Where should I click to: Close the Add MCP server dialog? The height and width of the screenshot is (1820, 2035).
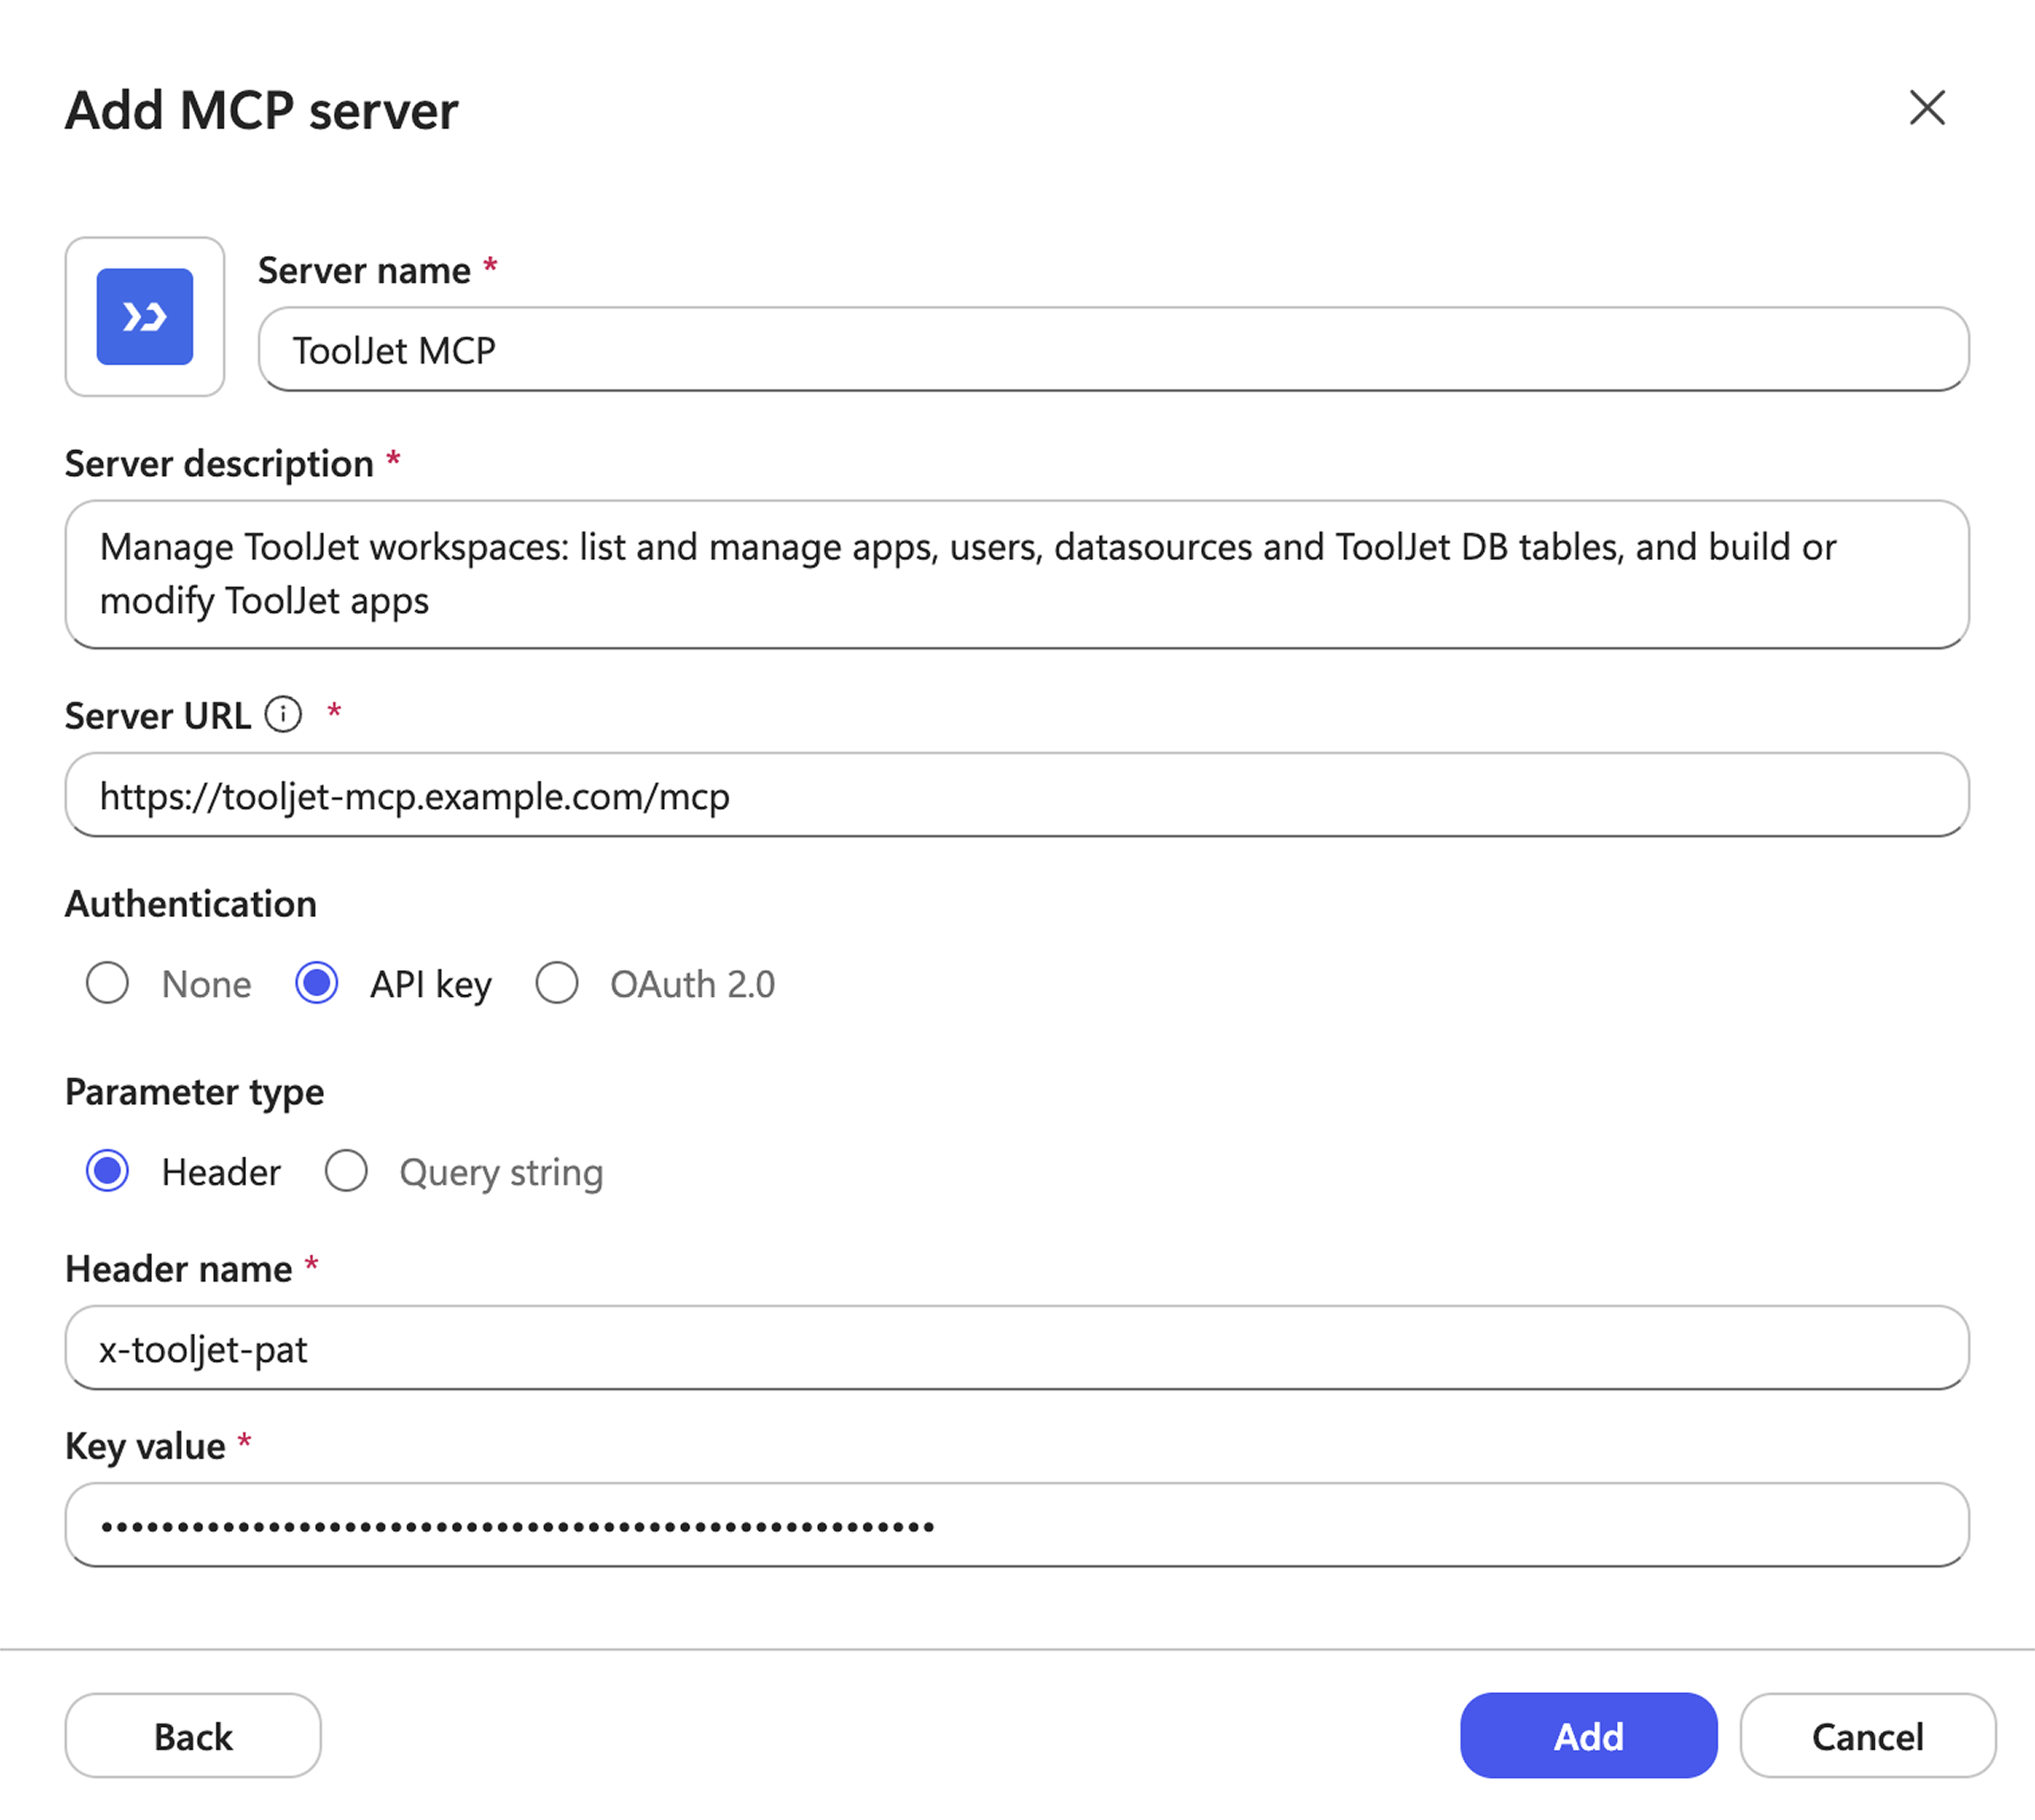1927,108
